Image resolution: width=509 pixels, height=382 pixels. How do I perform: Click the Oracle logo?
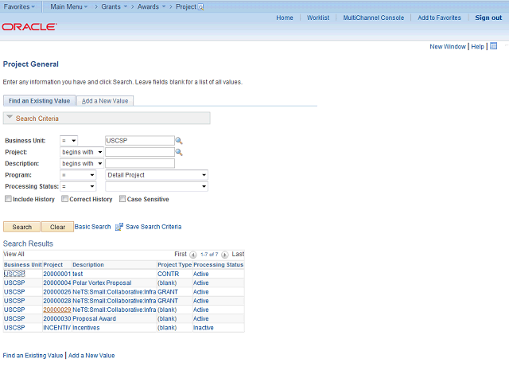[29, 26]
